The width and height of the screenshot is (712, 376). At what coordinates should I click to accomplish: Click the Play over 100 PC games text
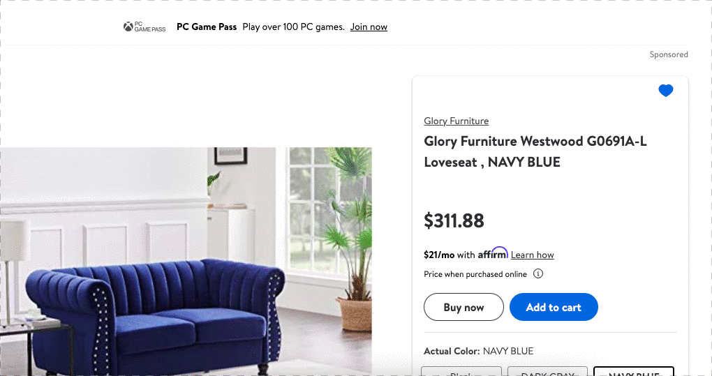pyautogui.click(x=293, y=27)
